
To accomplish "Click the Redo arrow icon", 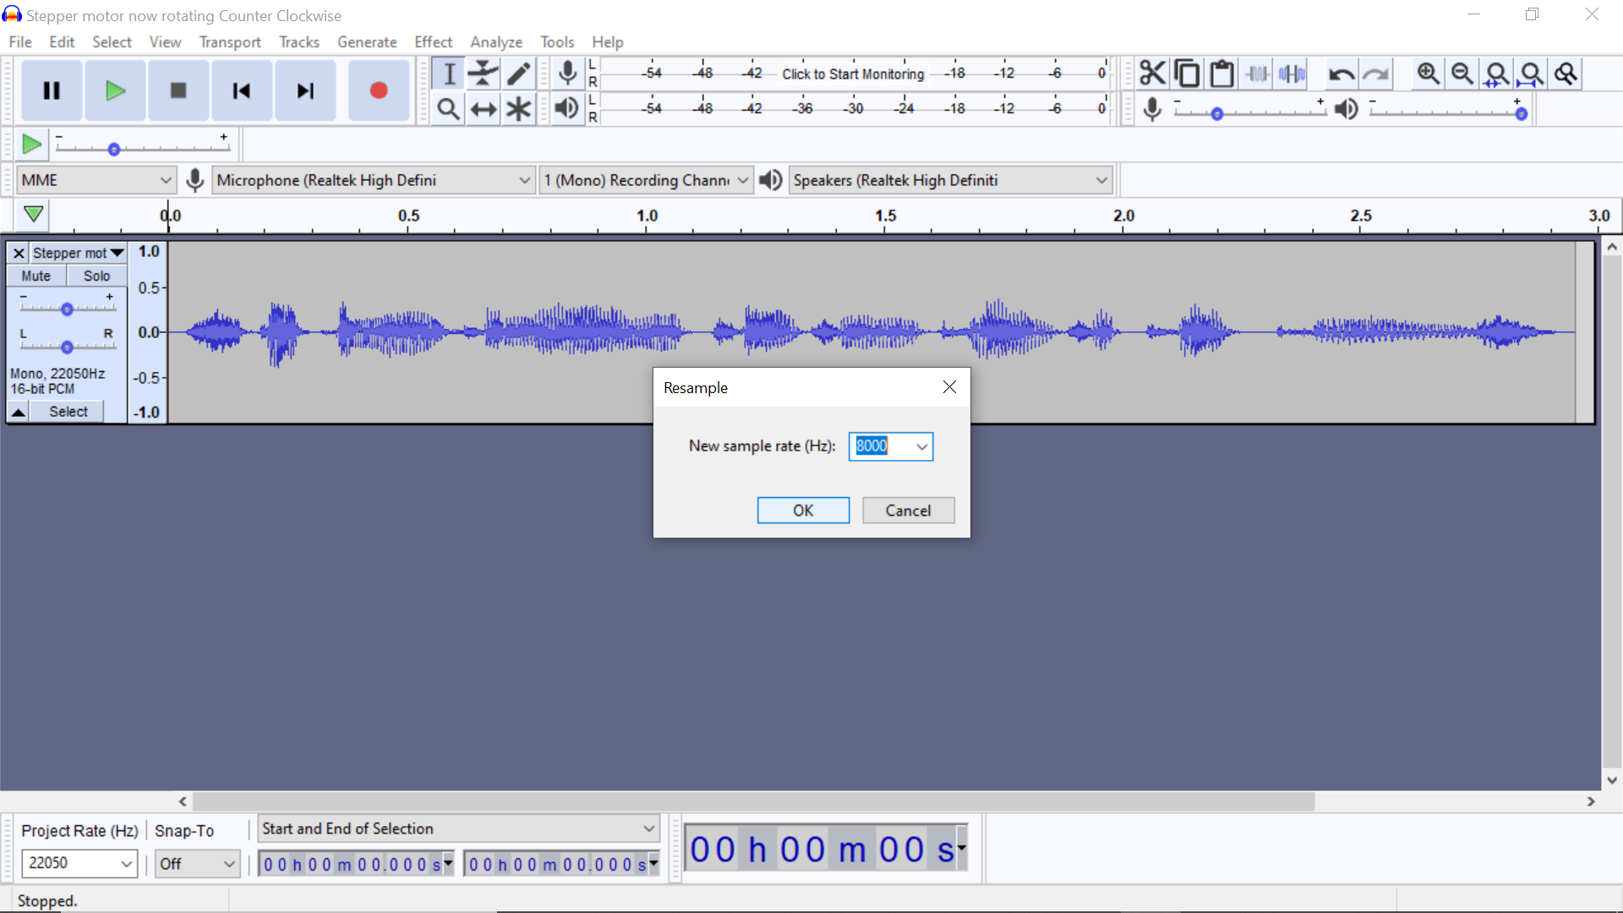I will 1376,74.
